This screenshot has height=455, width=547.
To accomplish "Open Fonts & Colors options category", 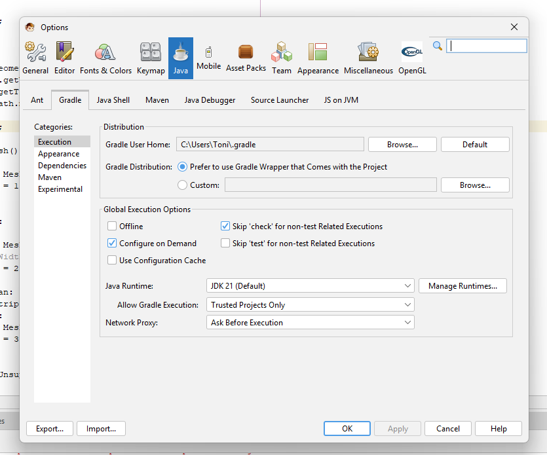I will click(105, 58).
